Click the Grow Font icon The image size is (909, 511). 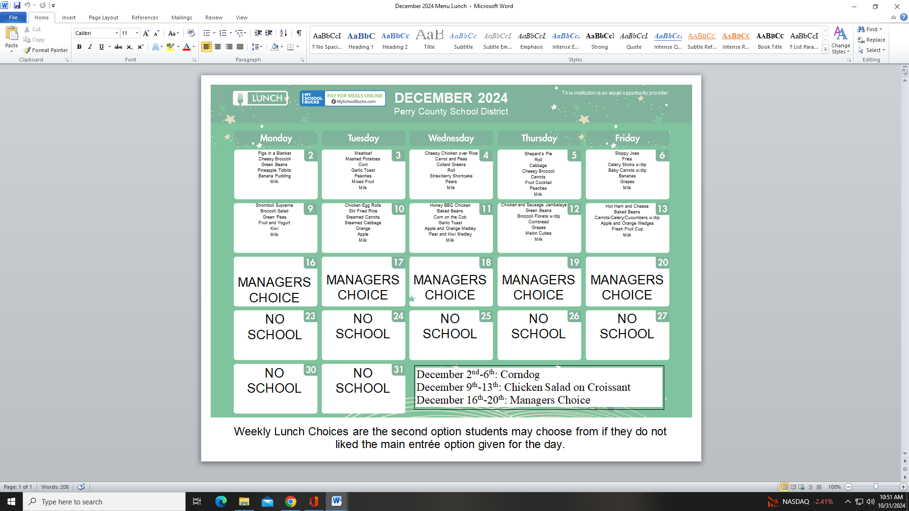click(x=146, y=33)
